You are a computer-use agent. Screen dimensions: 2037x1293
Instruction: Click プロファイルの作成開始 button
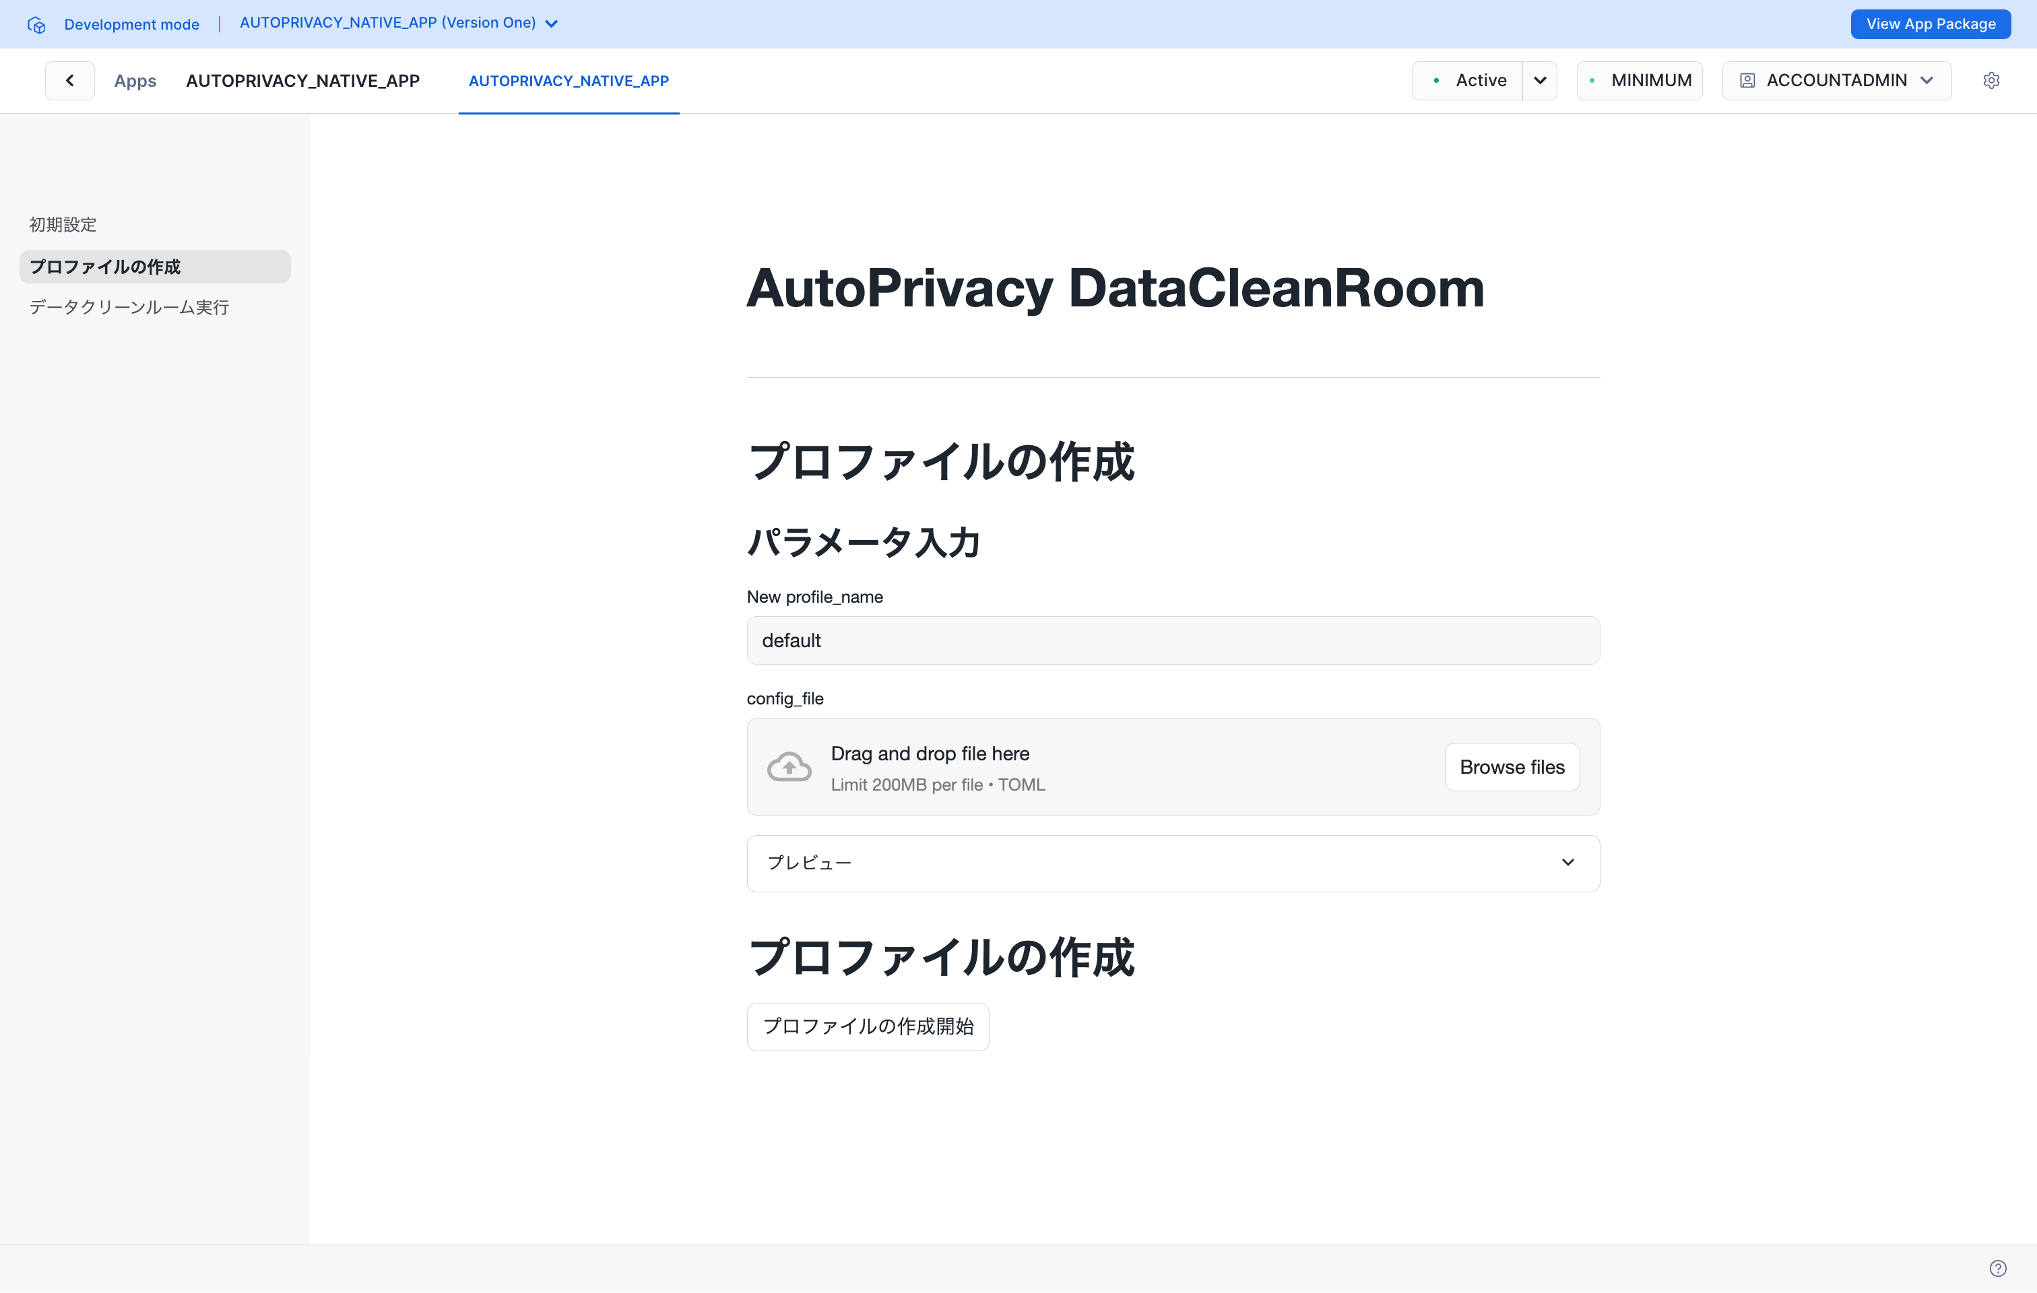click(x=868, y=1026)
